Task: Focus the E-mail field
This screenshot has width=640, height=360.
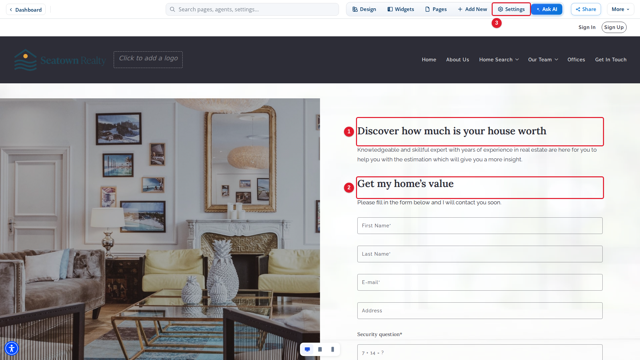Action: (480, 282)
